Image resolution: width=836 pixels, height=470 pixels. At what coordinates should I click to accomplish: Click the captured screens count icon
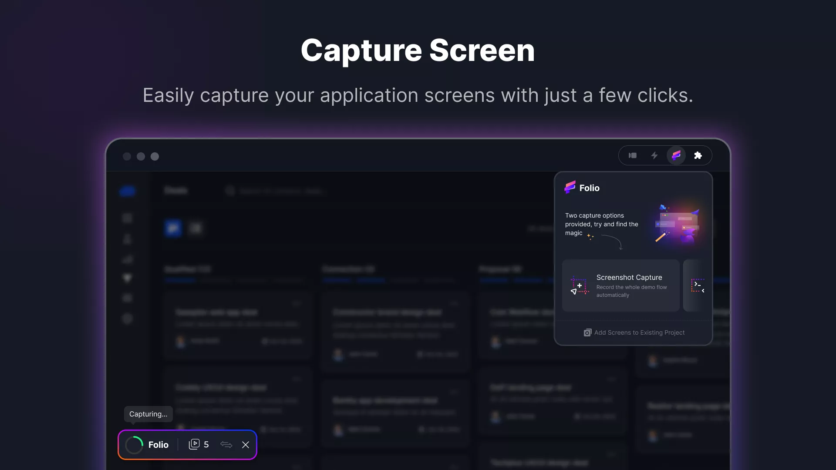(x=194, y=444)
